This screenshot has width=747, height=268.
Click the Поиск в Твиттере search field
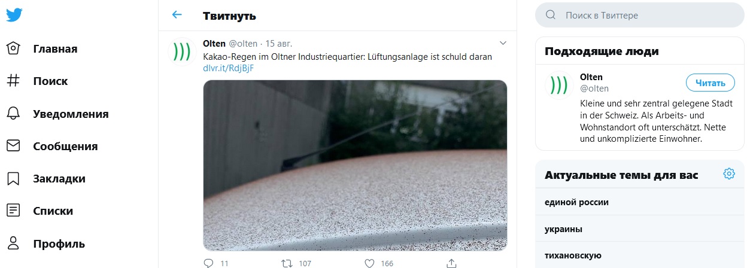(640, 15)
